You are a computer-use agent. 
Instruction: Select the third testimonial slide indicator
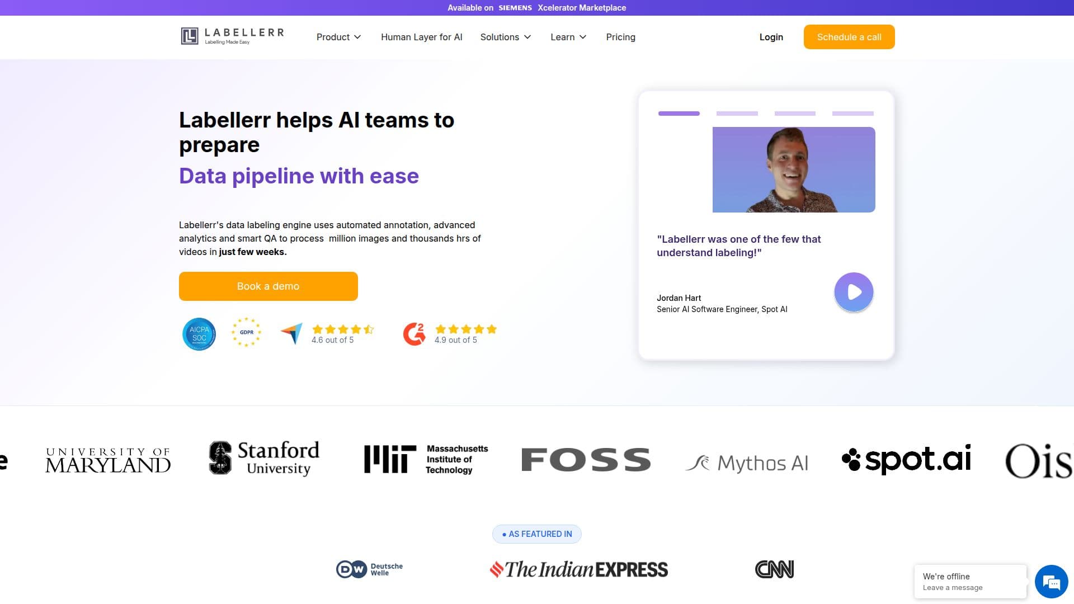[795, 114]
